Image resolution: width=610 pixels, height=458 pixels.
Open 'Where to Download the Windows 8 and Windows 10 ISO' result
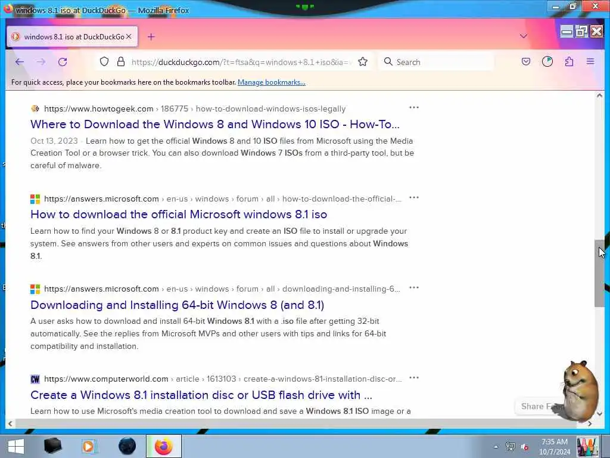(214, 124)
